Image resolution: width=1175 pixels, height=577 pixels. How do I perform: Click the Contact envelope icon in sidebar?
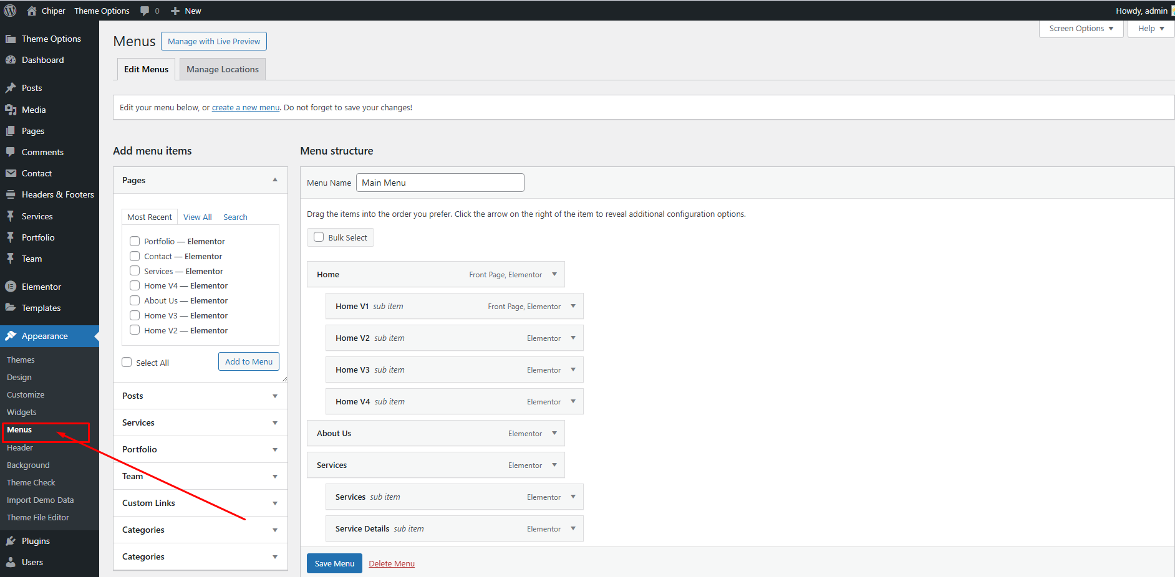tap(11, 173)
